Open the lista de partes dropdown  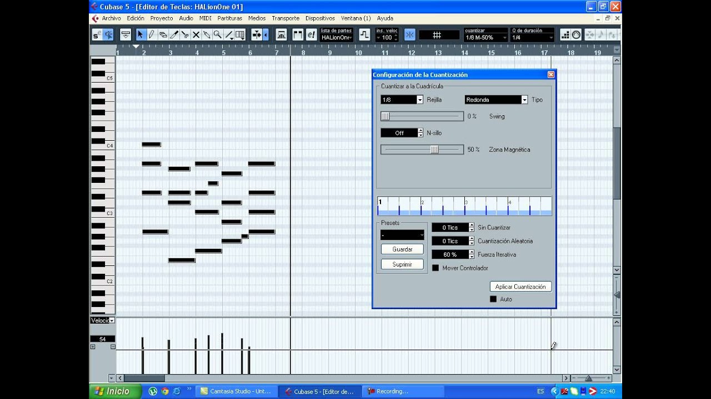click(337, 37)
